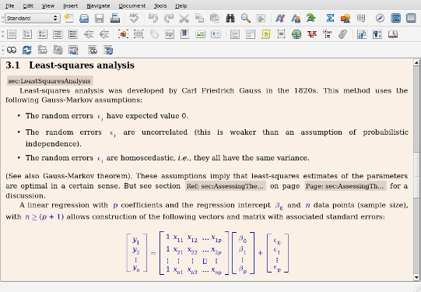
Task: Click the binoculars Find and Replace icon
Action: click(x=230, y=18)
